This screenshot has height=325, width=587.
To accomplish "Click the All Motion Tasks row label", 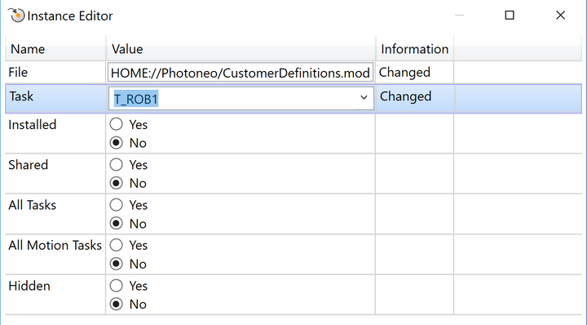I will coord(55,245).
